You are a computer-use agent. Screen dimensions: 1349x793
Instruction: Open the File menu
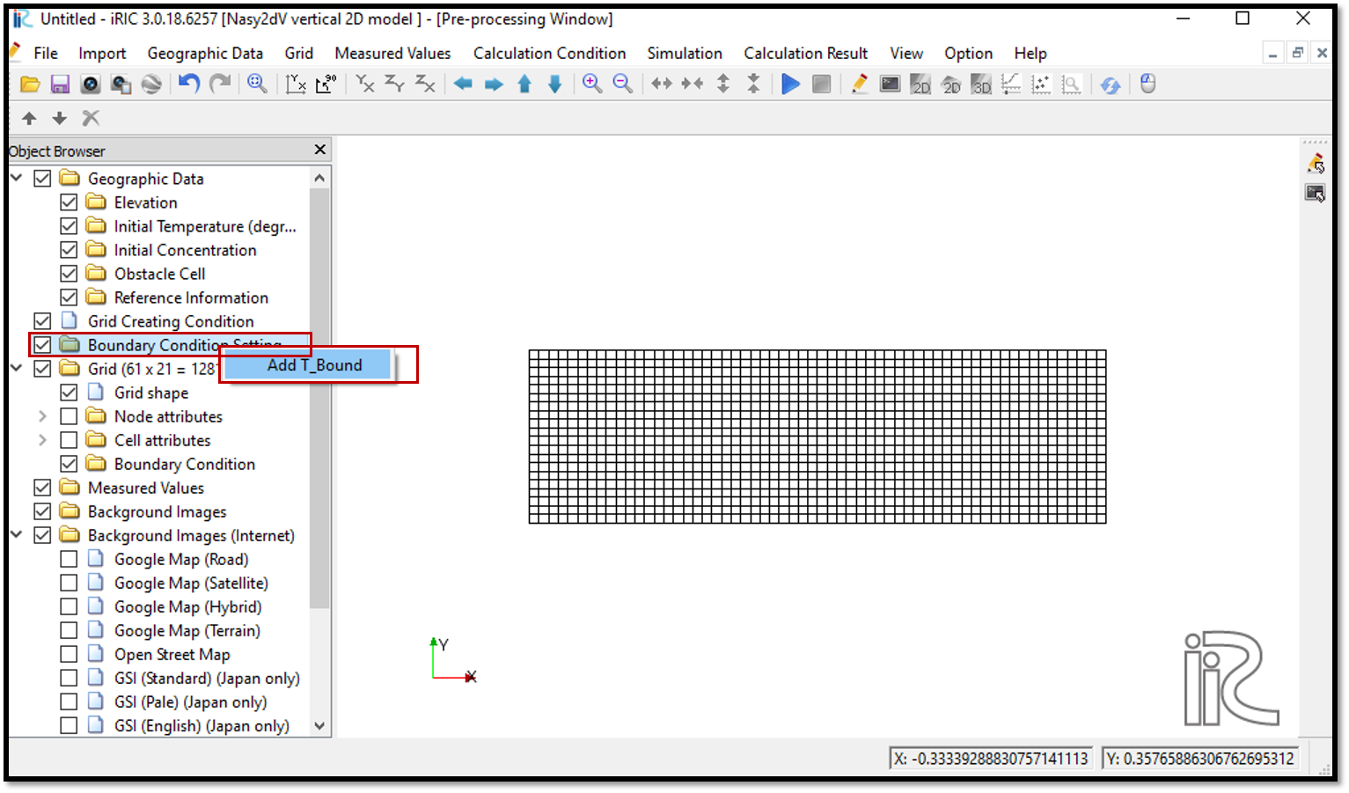coord(46,54)
